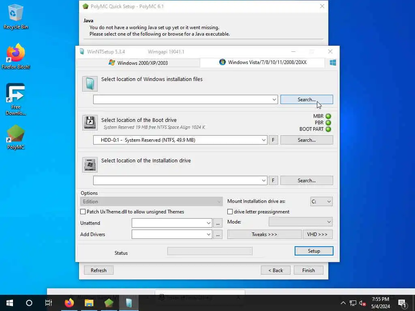Click 'Select location of Windows installation files' label
The height and width of the screenshot is (311, 415).
[x=152, y=79]
